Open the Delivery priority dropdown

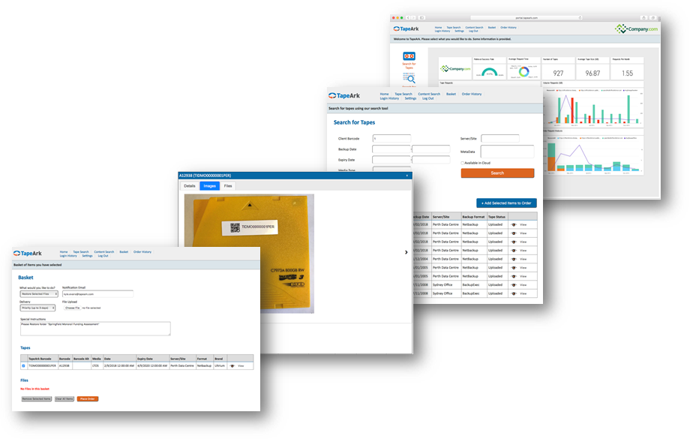point(37,308)
